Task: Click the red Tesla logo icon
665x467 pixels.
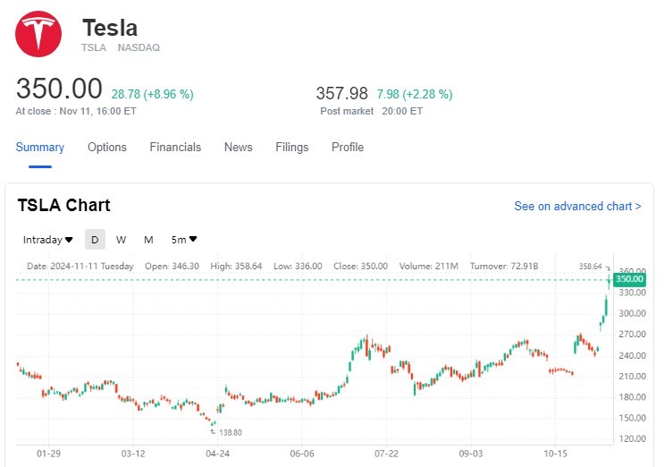Action: pyautogui.click(x=38, y=34)
